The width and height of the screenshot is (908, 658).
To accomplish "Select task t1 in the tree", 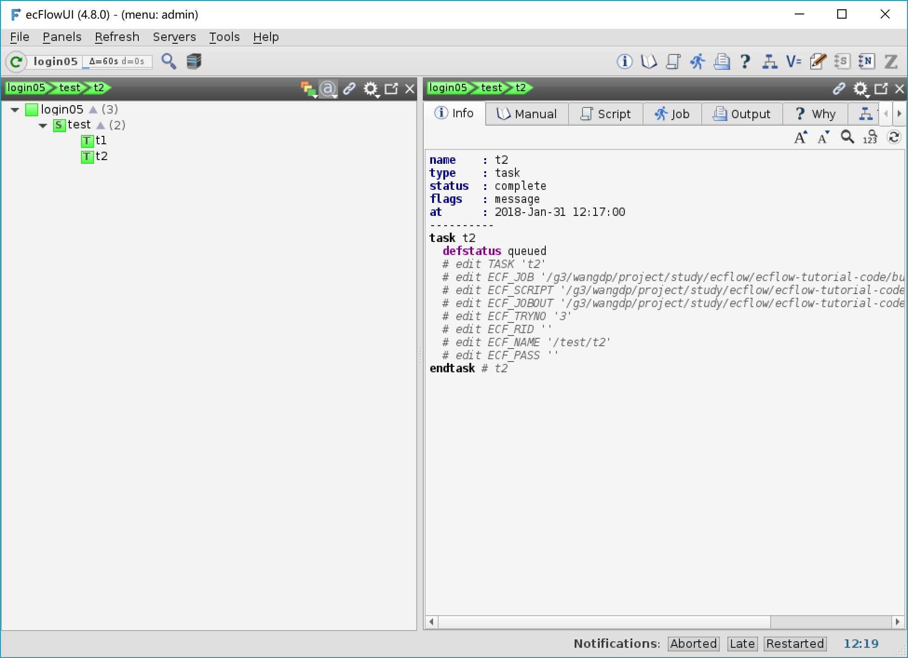I will point(101,141).
